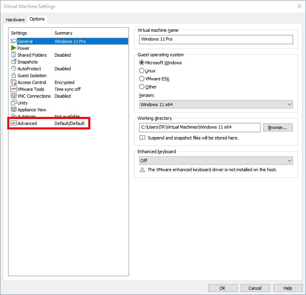Click the green Power play icon

tap(14, 48)
